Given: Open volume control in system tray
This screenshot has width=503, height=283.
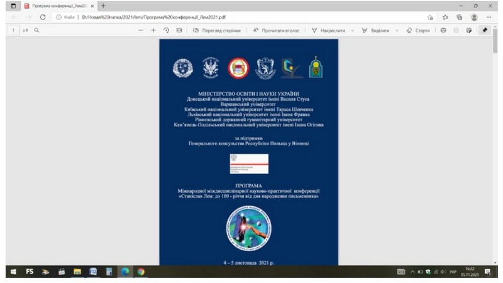Looking at the screenshot, I should (x=444, y=272).
